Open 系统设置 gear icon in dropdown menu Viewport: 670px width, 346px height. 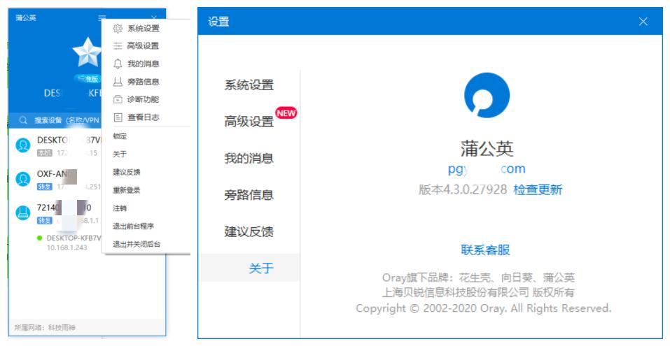118,29
